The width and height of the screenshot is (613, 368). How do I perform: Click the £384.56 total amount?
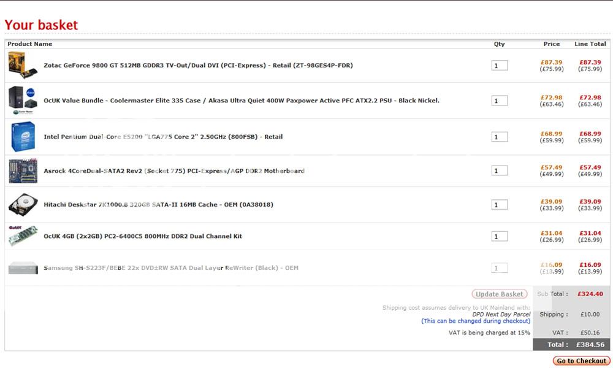tap(590, 345)
